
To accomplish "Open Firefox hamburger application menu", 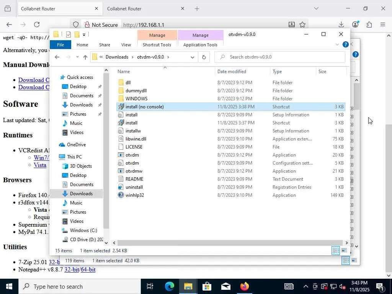I will 383,24.
